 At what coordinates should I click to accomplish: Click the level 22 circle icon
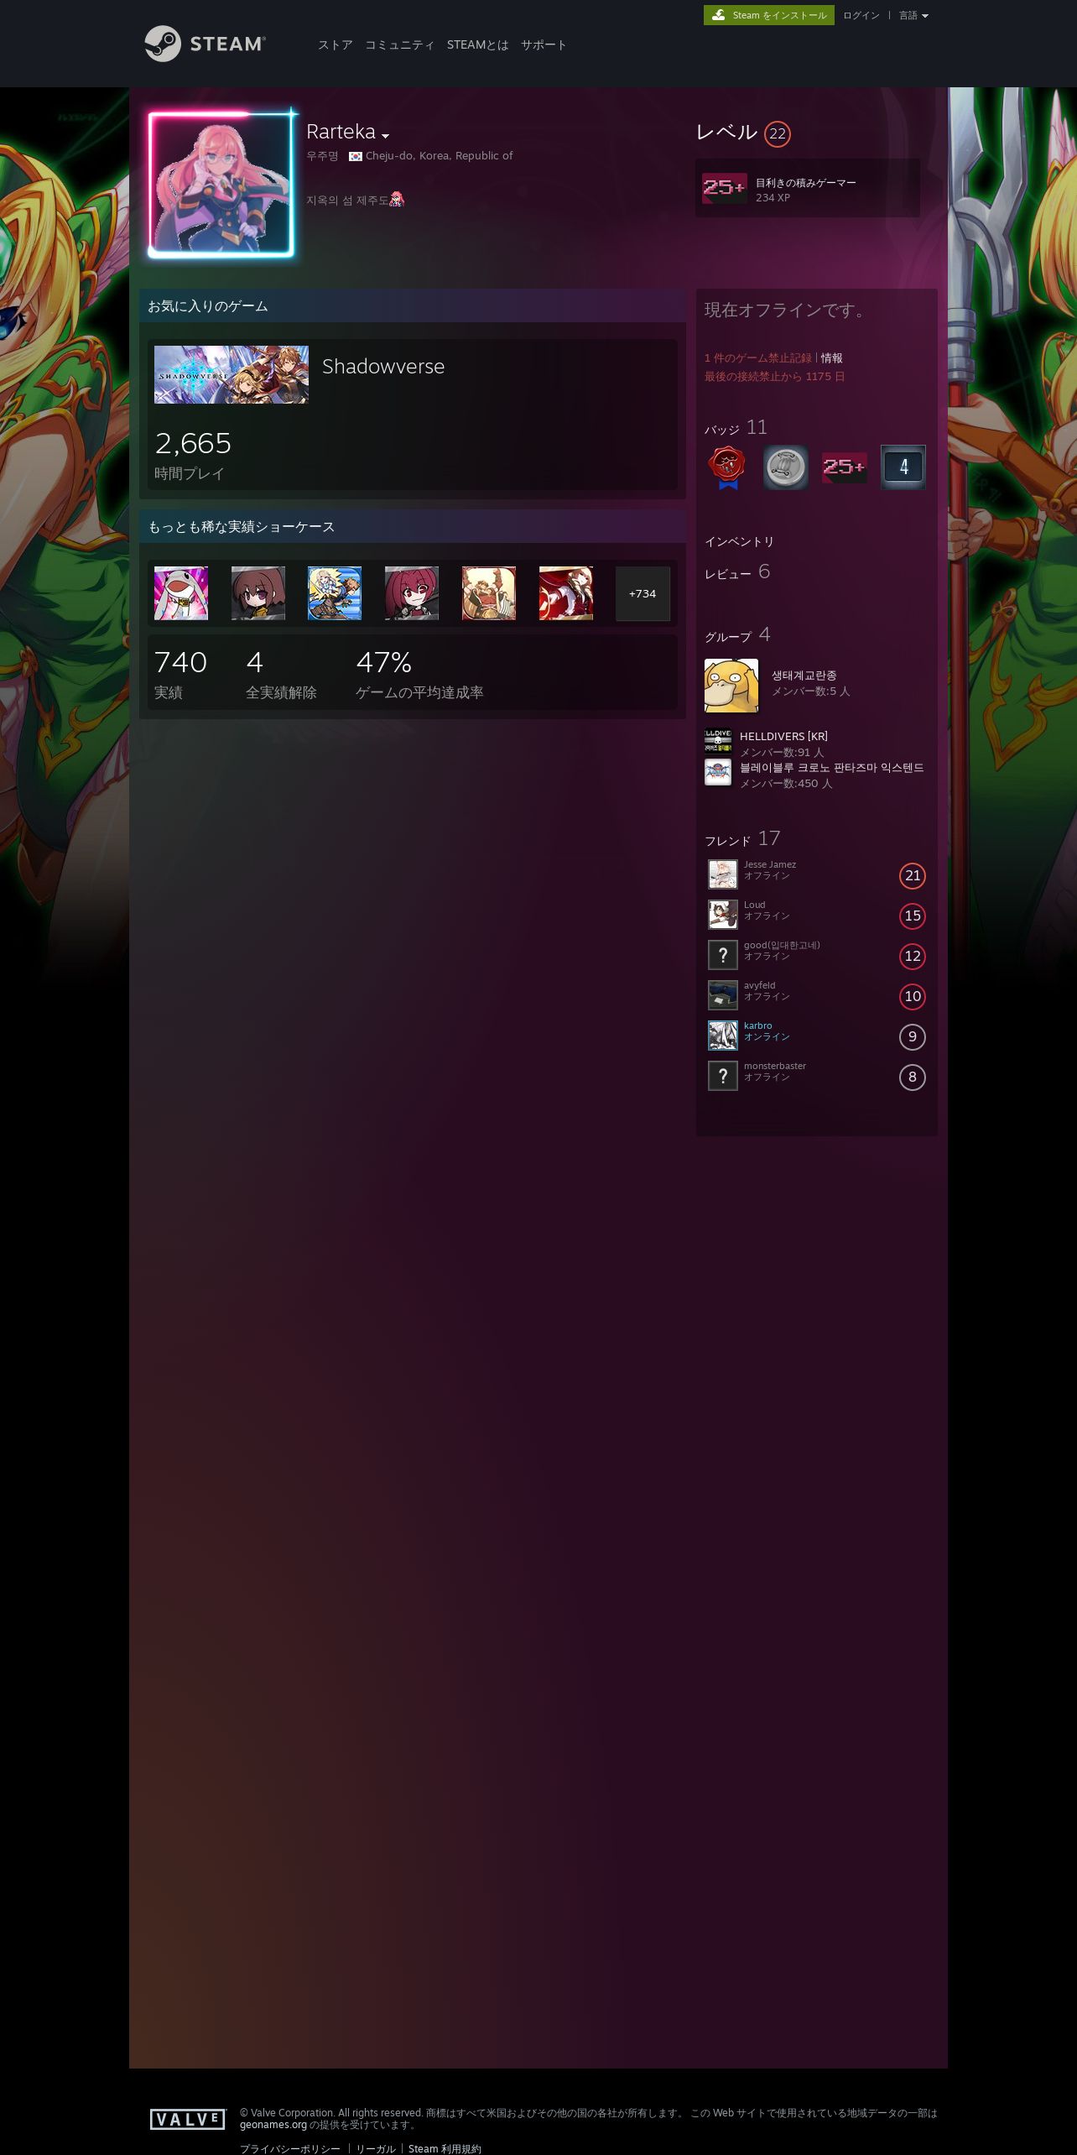[x=778, y=133]
